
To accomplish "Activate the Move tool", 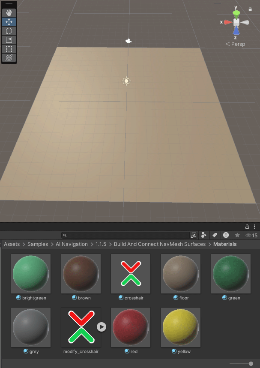I will point(9,21).
